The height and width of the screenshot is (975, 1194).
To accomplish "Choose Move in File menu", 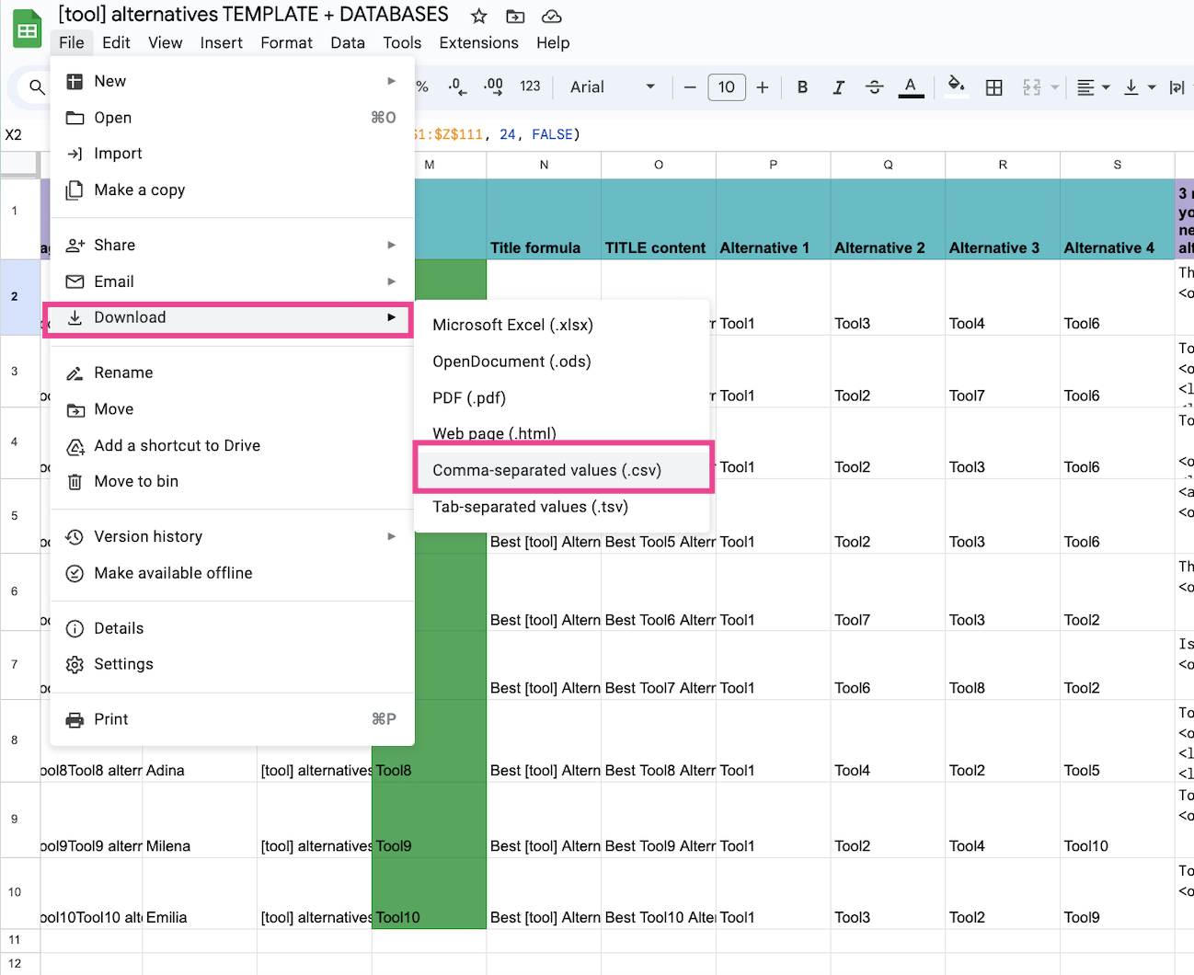I will pyautogui.click(x=232, y=408).
